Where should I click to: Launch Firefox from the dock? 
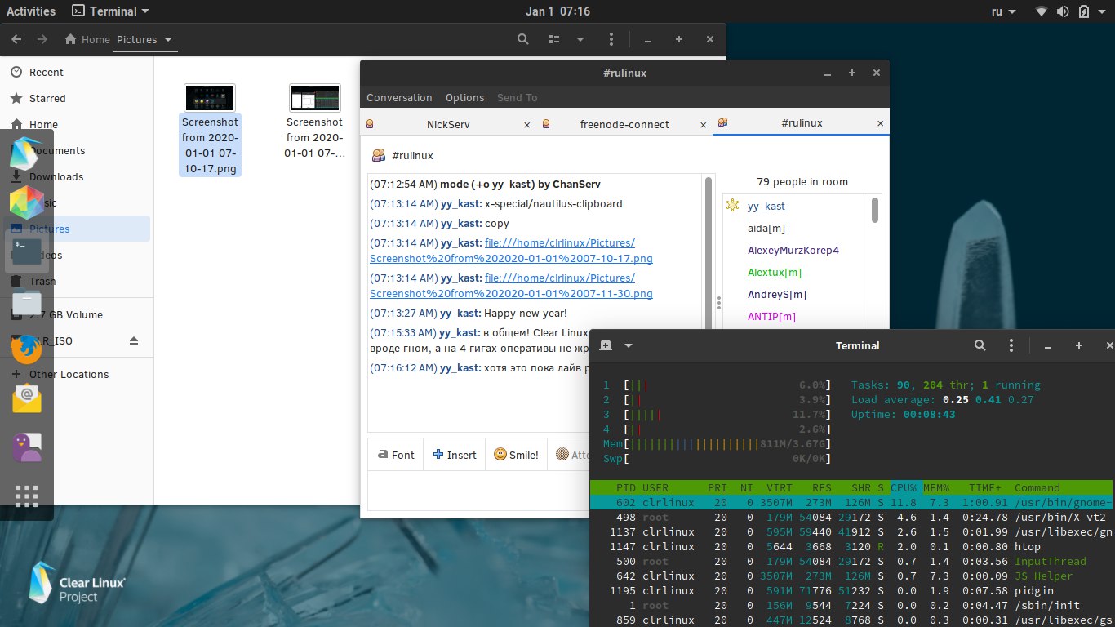[x=26, y=349]
